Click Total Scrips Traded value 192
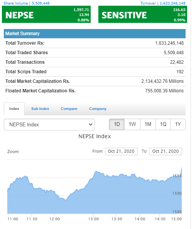194x229 pixels. coord(180,72)
